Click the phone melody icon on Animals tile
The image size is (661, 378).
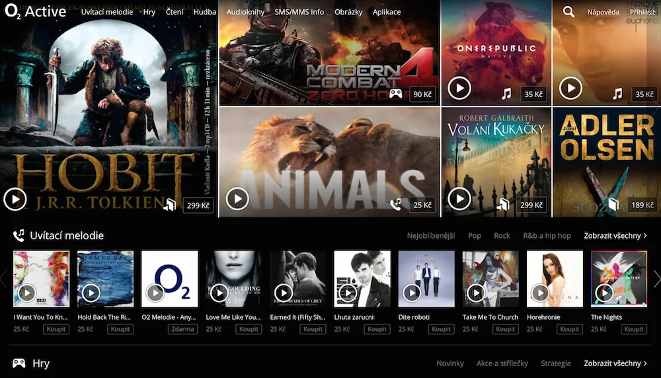tap(395, 205)
